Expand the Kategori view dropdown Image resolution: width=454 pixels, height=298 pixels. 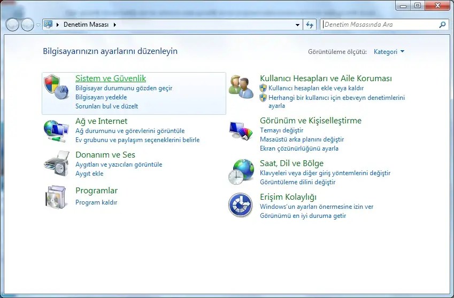[x=389, y=52]
